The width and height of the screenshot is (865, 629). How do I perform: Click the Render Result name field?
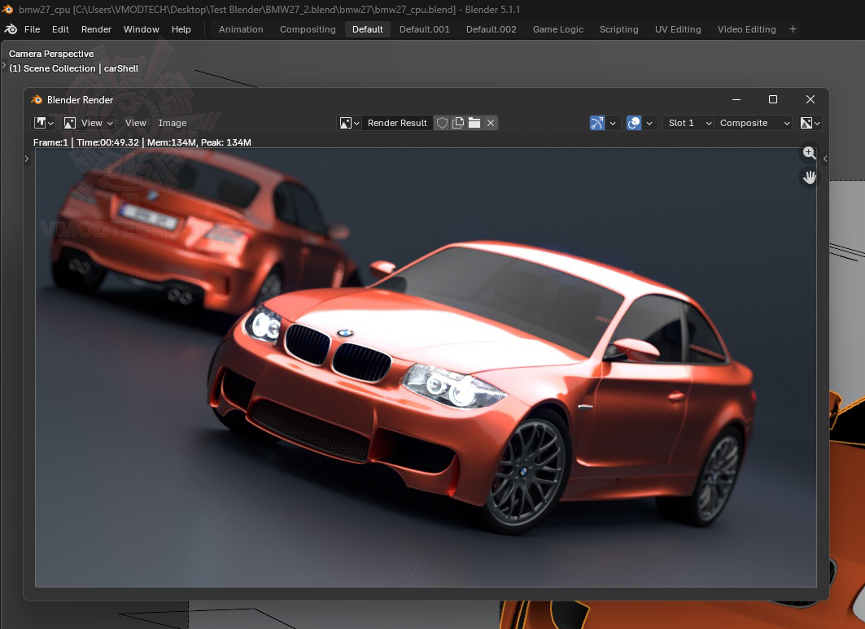pyautogui.click(x=397, y=123)
